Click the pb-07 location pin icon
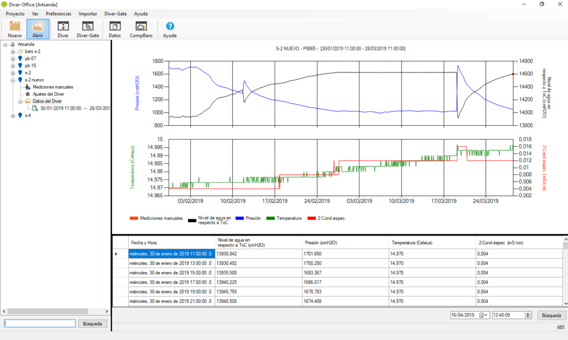The image size is (568, 340). click(x=20, y=59)
